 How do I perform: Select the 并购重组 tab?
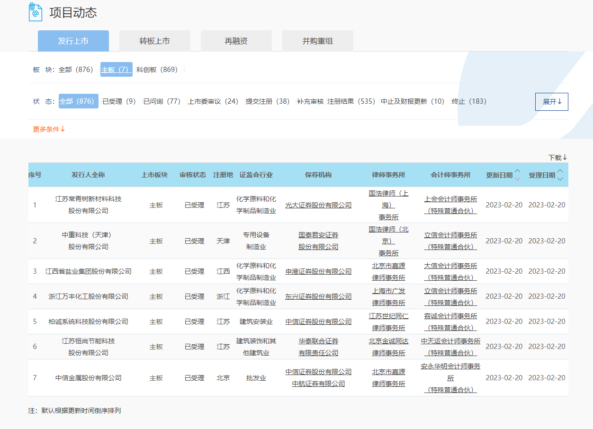click(x=317, y=41)
